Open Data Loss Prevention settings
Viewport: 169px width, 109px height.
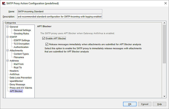(21, 78)
